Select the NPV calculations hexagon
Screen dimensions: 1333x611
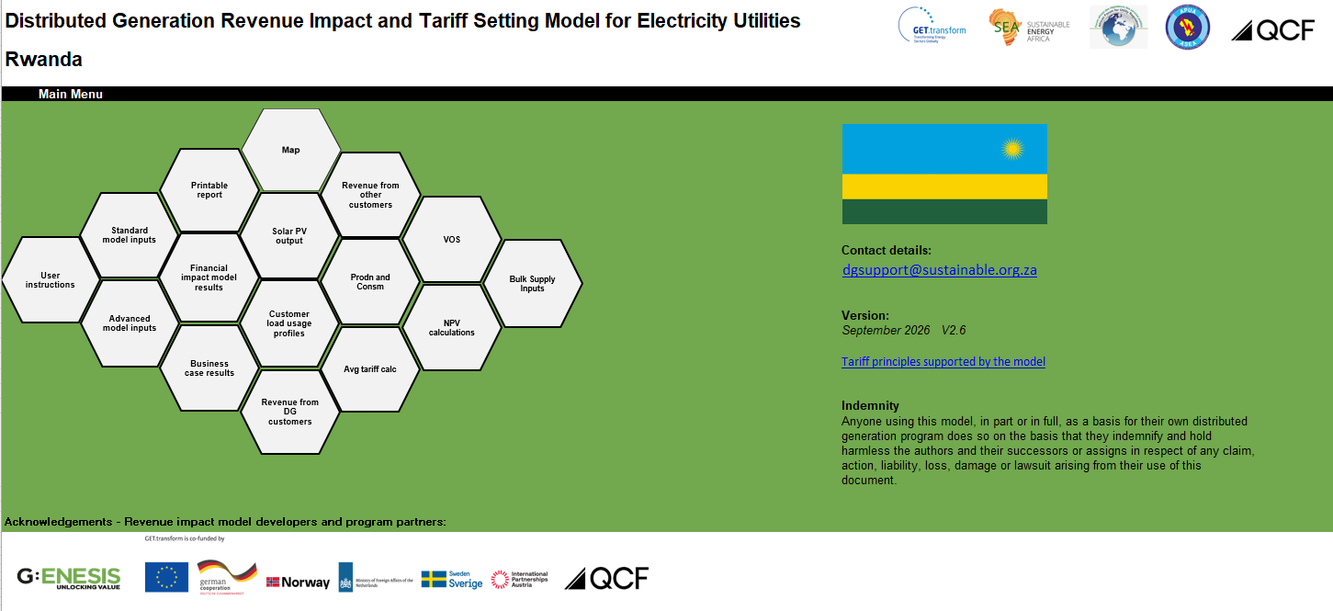(451, 327)
